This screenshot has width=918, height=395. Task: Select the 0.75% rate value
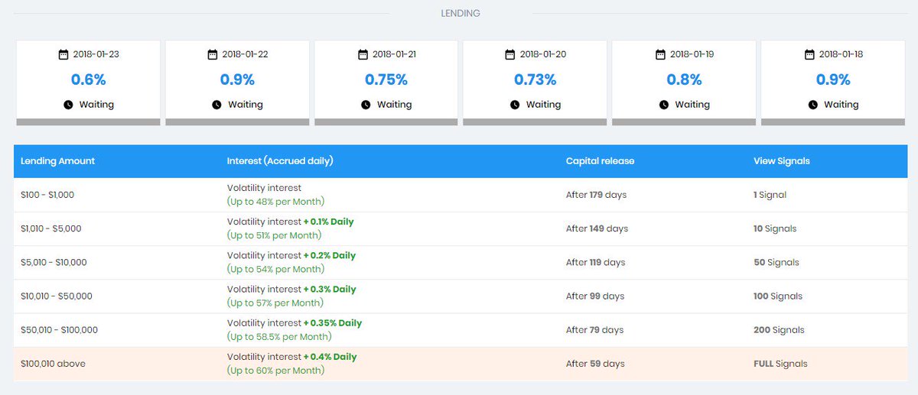(x=386, y=79)
